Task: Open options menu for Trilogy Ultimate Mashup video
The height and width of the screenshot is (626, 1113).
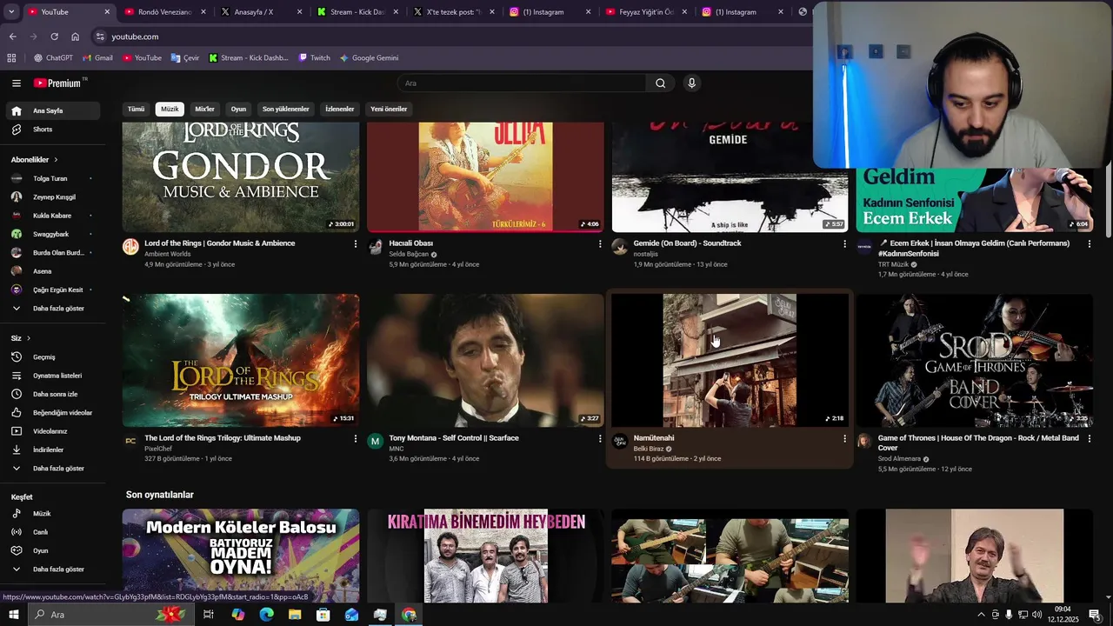Action: pos(355,439)
